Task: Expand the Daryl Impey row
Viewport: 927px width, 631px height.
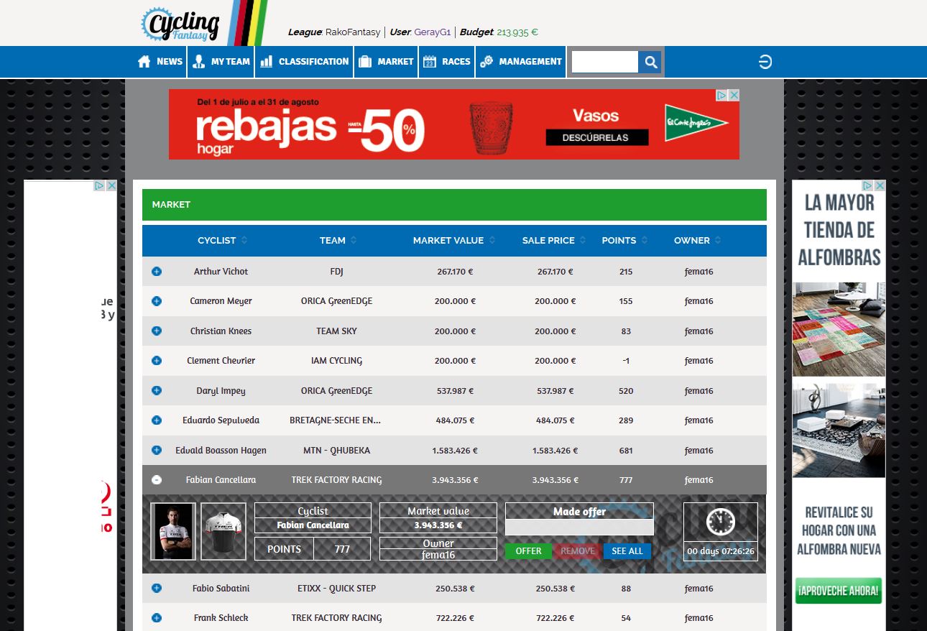Action: (x=157, y=391)
